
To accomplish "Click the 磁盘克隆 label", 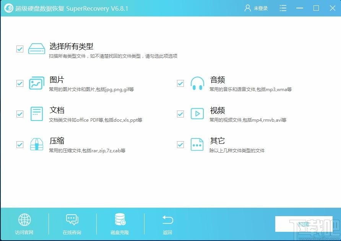I will pos(120,233).
